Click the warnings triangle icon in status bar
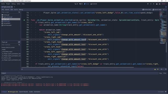The image size is (168, 94). tap(155, 69)
